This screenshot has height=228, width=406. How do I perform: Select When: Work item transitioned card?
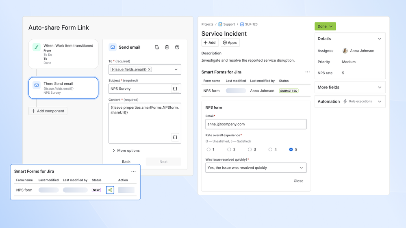(x=63, y=54)
